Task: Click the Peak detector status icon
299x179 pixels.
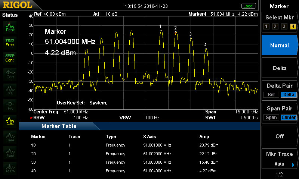Action: click(10, 27)
